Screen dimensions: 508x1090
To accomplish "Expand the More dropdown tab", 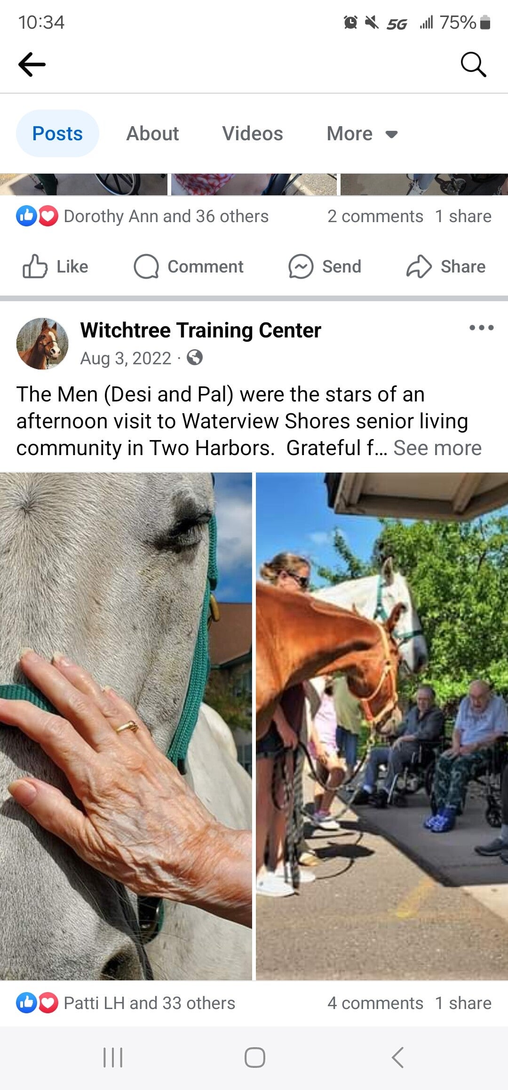I will [x=362, y=134].
